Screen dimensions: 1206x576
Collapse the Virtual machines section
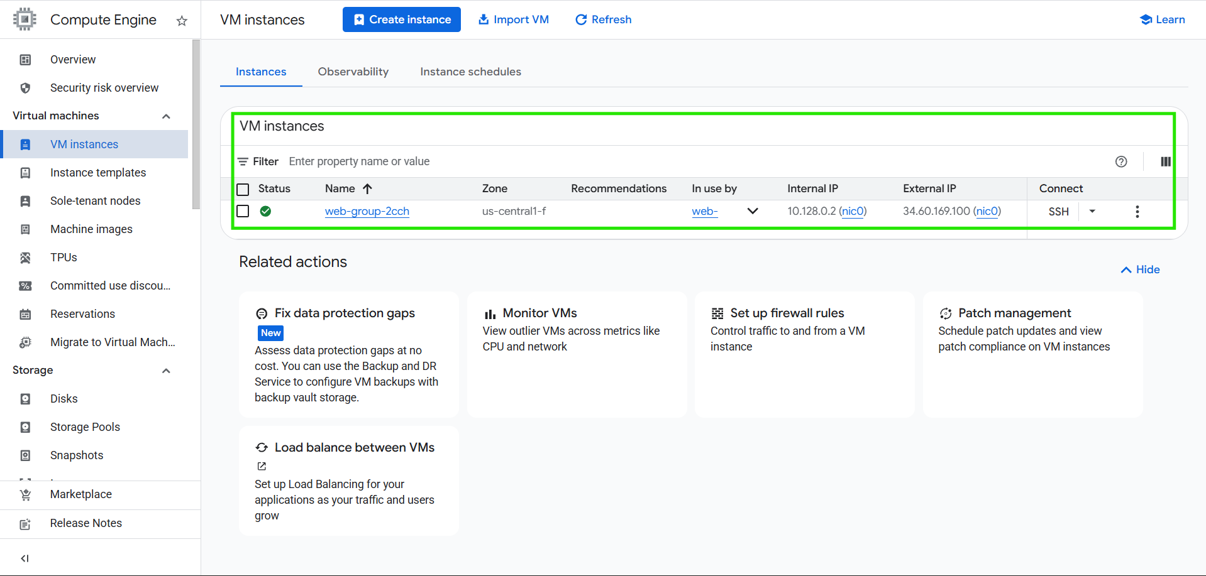tap(166, 116)
